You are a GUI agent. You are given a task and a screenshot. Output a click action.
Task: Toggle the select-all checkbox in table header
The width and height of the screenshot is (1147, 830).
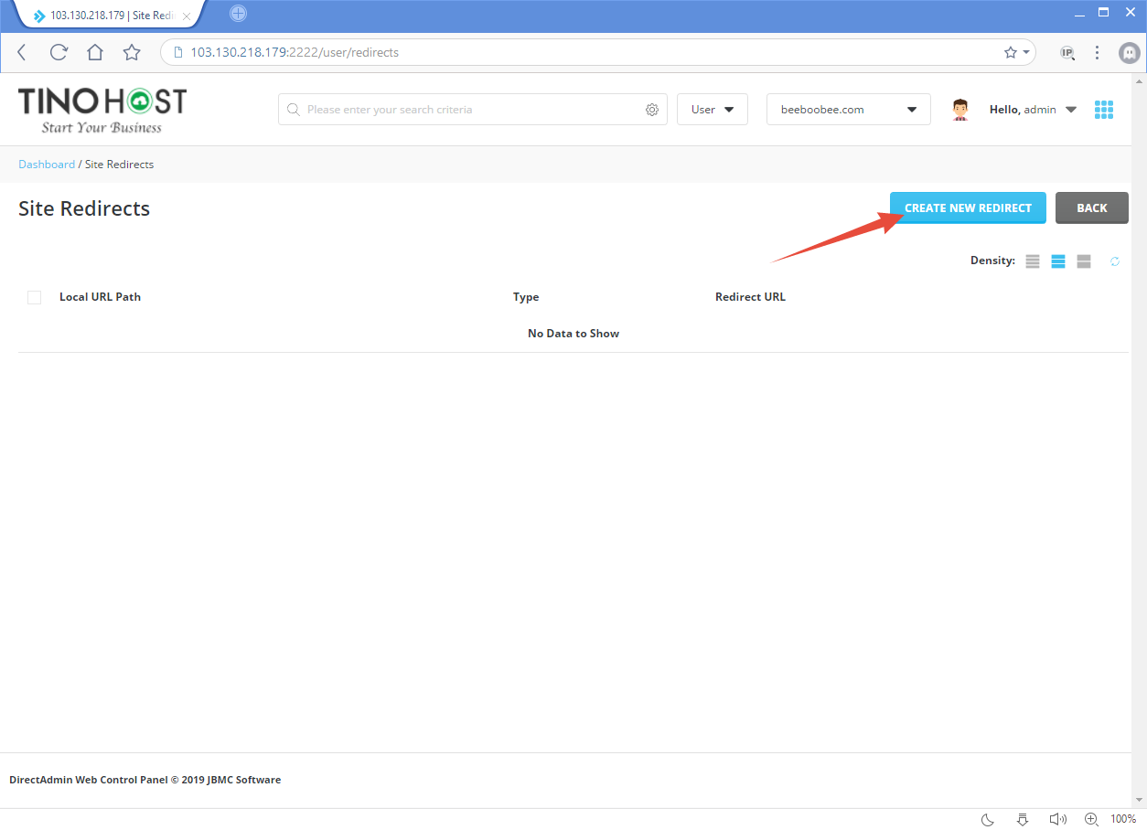pos(35,297)
